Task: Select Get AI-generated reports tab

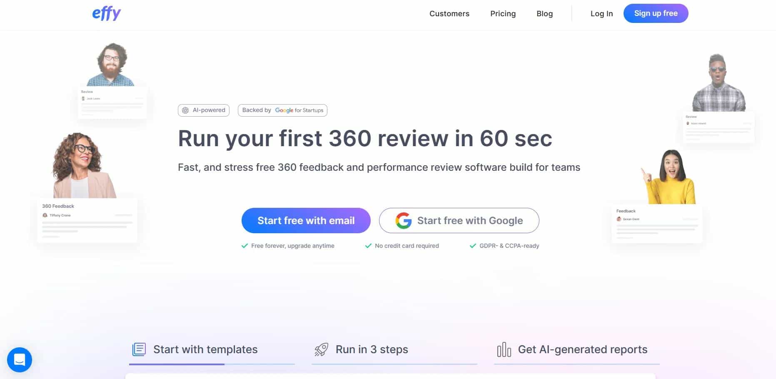Action: 582,349
